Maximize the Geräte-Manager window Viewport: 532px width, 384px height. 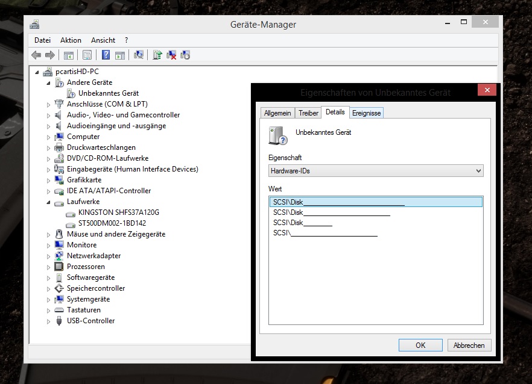point(464,22)
